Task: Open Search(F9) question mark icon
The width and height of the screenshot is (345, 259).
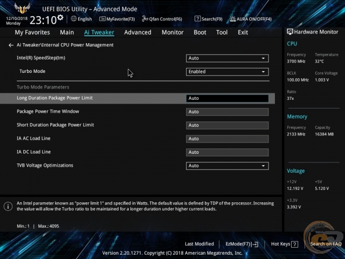Action: 198,19
